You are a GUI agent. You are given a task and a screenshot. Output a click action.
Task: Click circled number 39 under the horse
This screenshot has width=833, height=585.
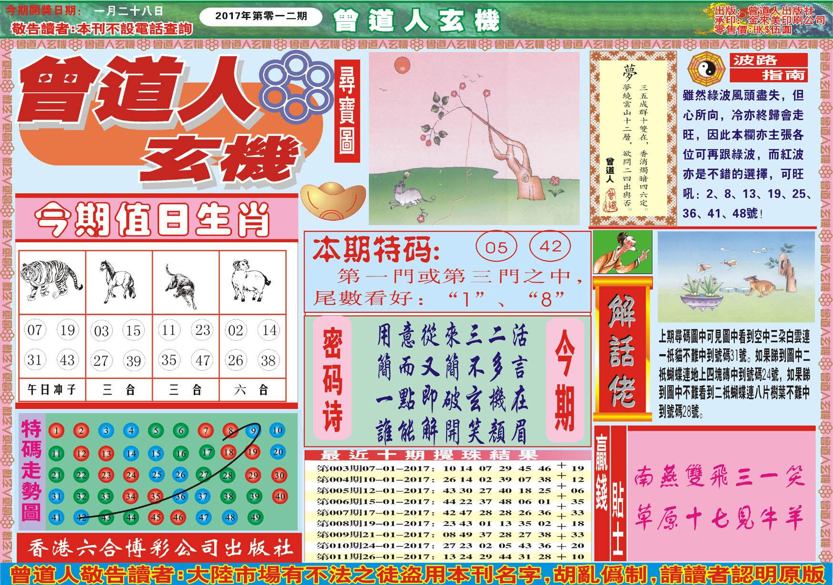[134, 361]
